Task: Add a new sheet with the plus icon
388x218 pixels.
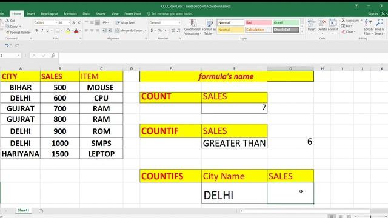Action: coord(41,211)
